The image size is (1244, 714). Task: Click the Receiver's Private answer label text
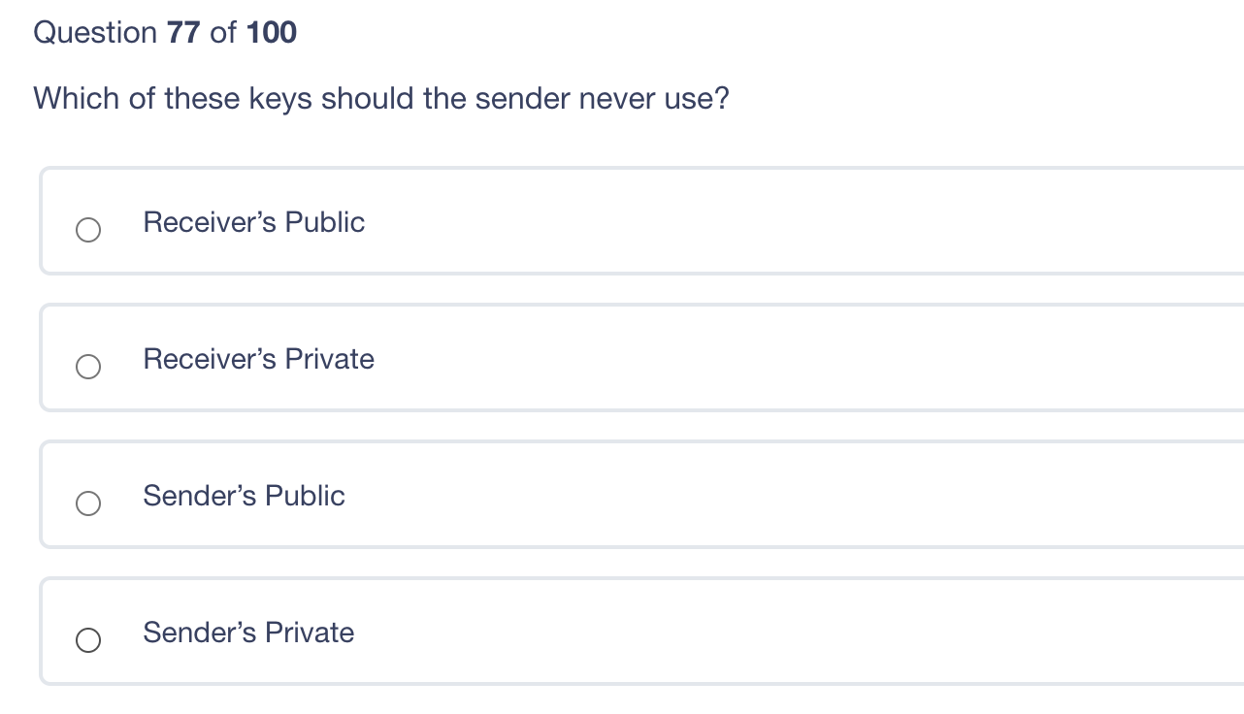258,359
